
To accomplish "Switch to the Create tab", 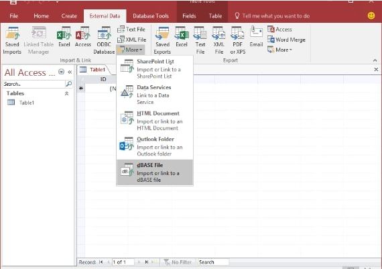I will (x=69, y=16).
